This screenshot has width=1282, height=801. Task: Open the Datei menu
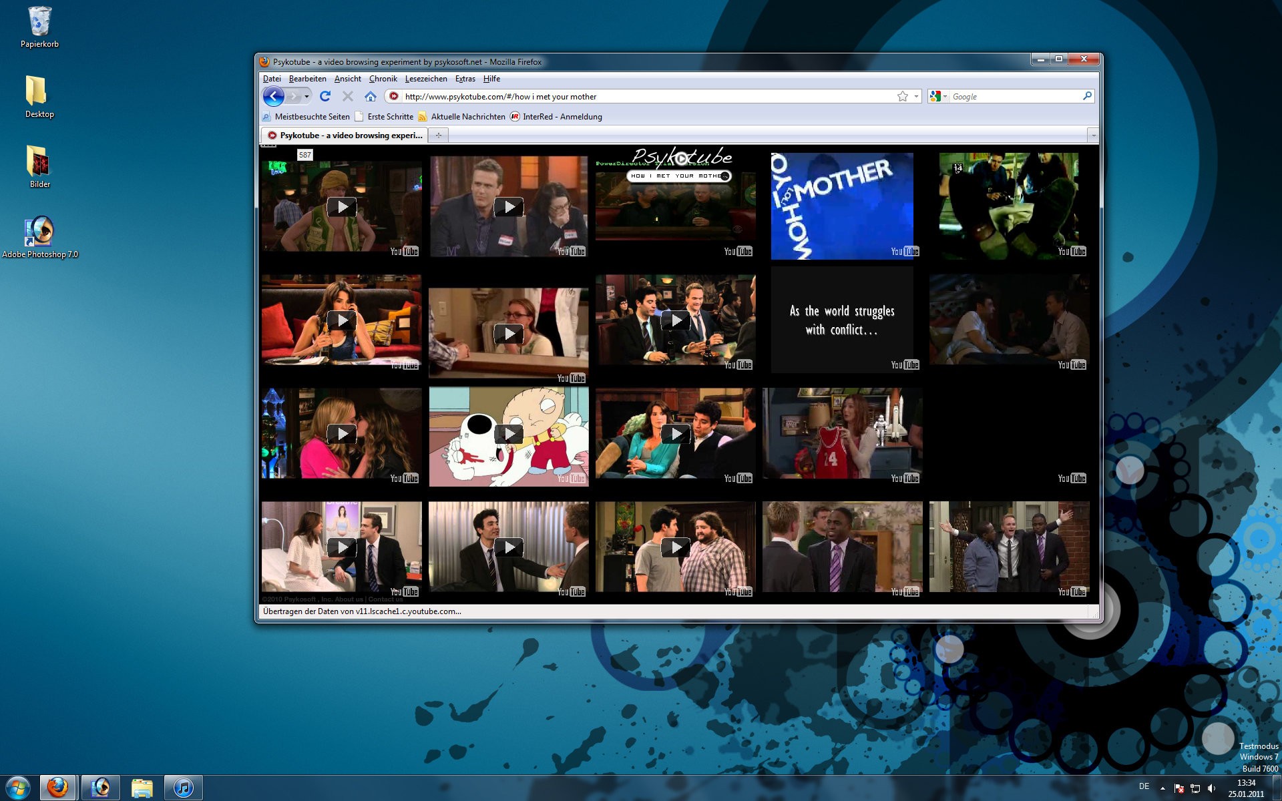(272, 79)
